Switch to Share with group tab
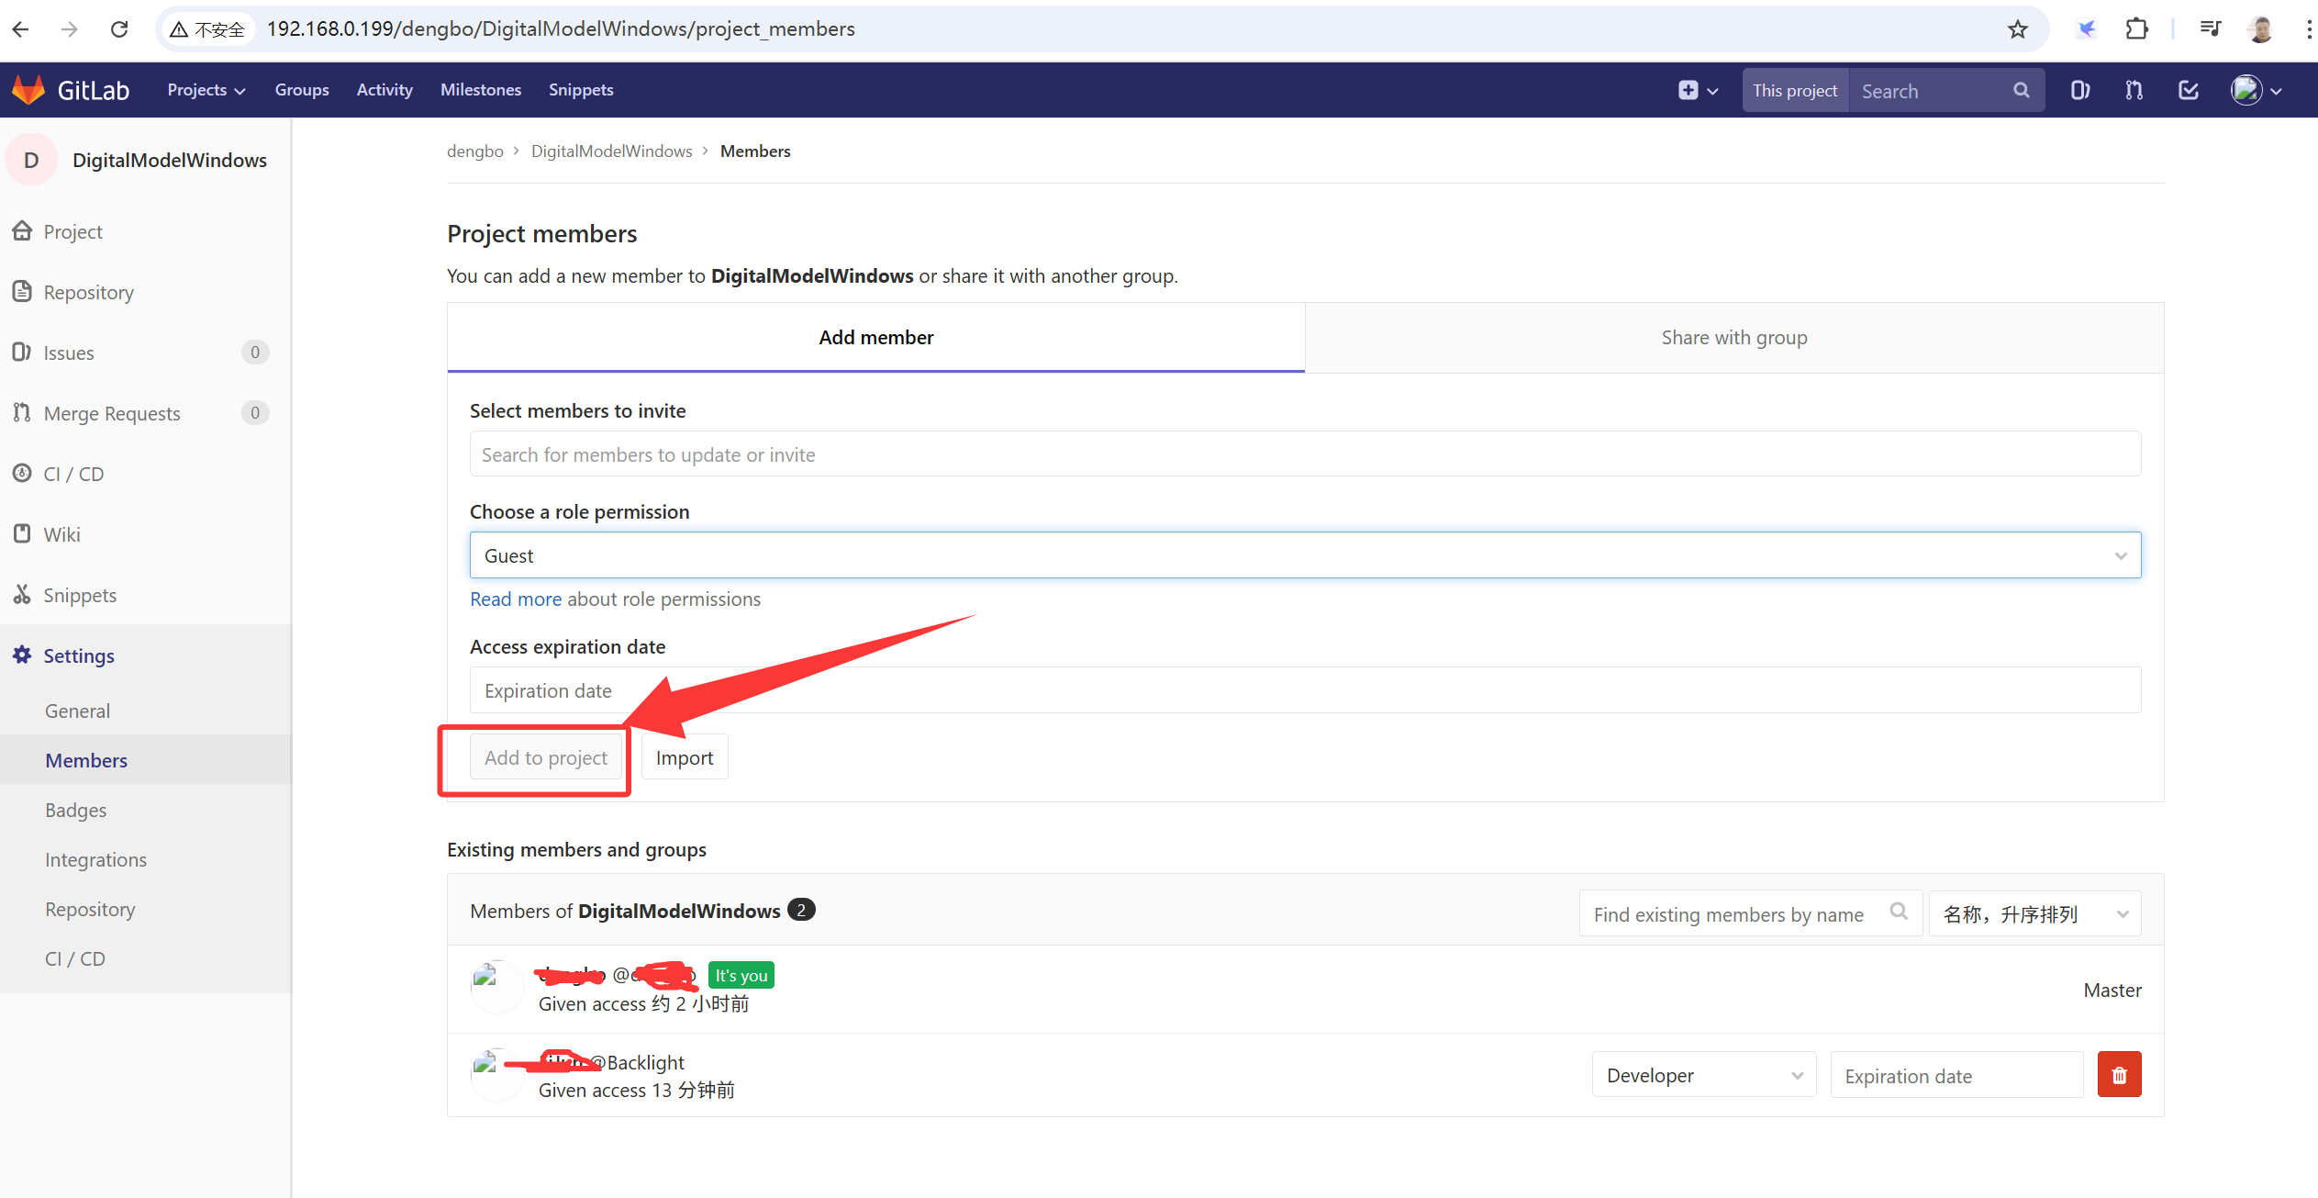This screenshot has height=1198, width=2318. 1733,338
